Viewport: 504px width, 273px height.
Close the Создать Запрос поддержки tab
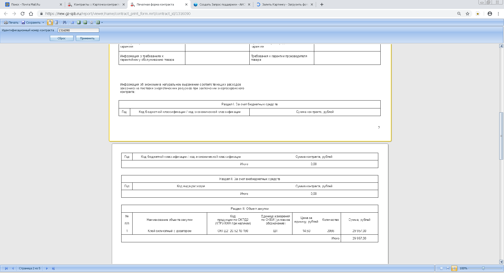tap(249, 4)
